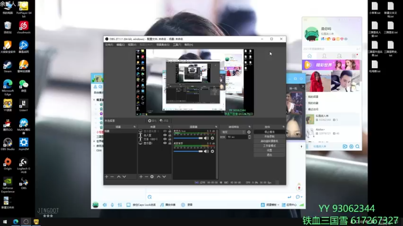Click the Origin desktop icon
Image resolution: width=403 pixels, height=226 pixels.
tap(8, 164)
